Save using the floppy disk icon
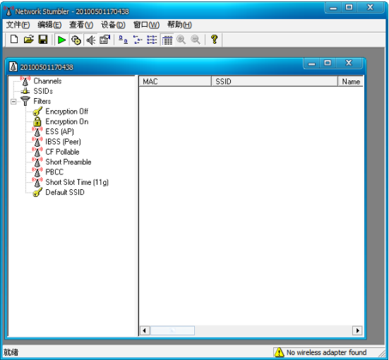 43,40
